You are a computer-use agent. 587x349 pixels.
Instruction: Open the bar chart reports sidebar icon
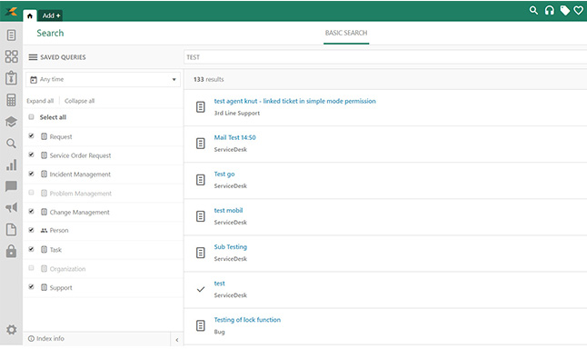click(x=11, y=165)
